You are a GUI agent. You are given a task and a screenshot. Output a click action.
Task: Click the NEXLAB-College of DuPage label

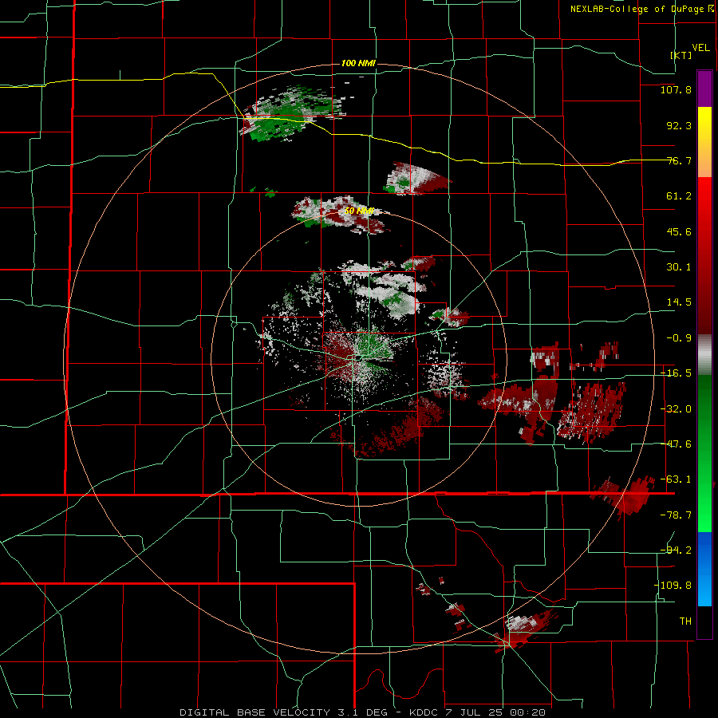(x=637, y=9)
